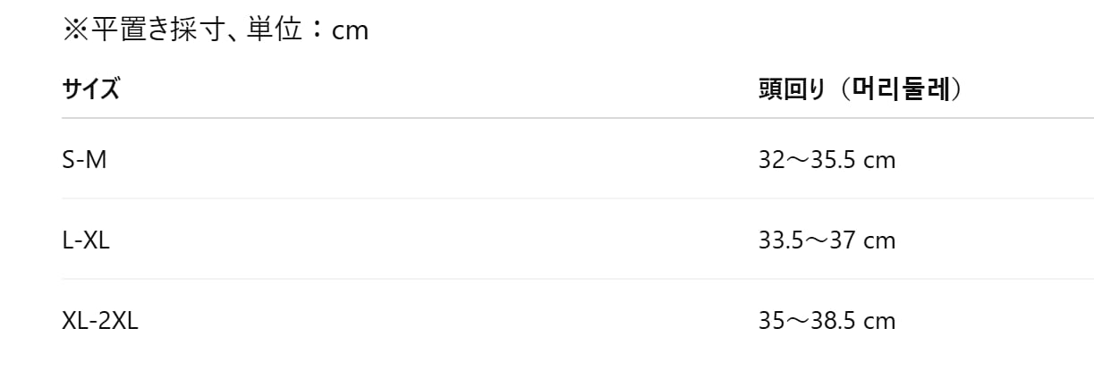Select the "L-XL" size cell
1094x379 pixels.
86,240
